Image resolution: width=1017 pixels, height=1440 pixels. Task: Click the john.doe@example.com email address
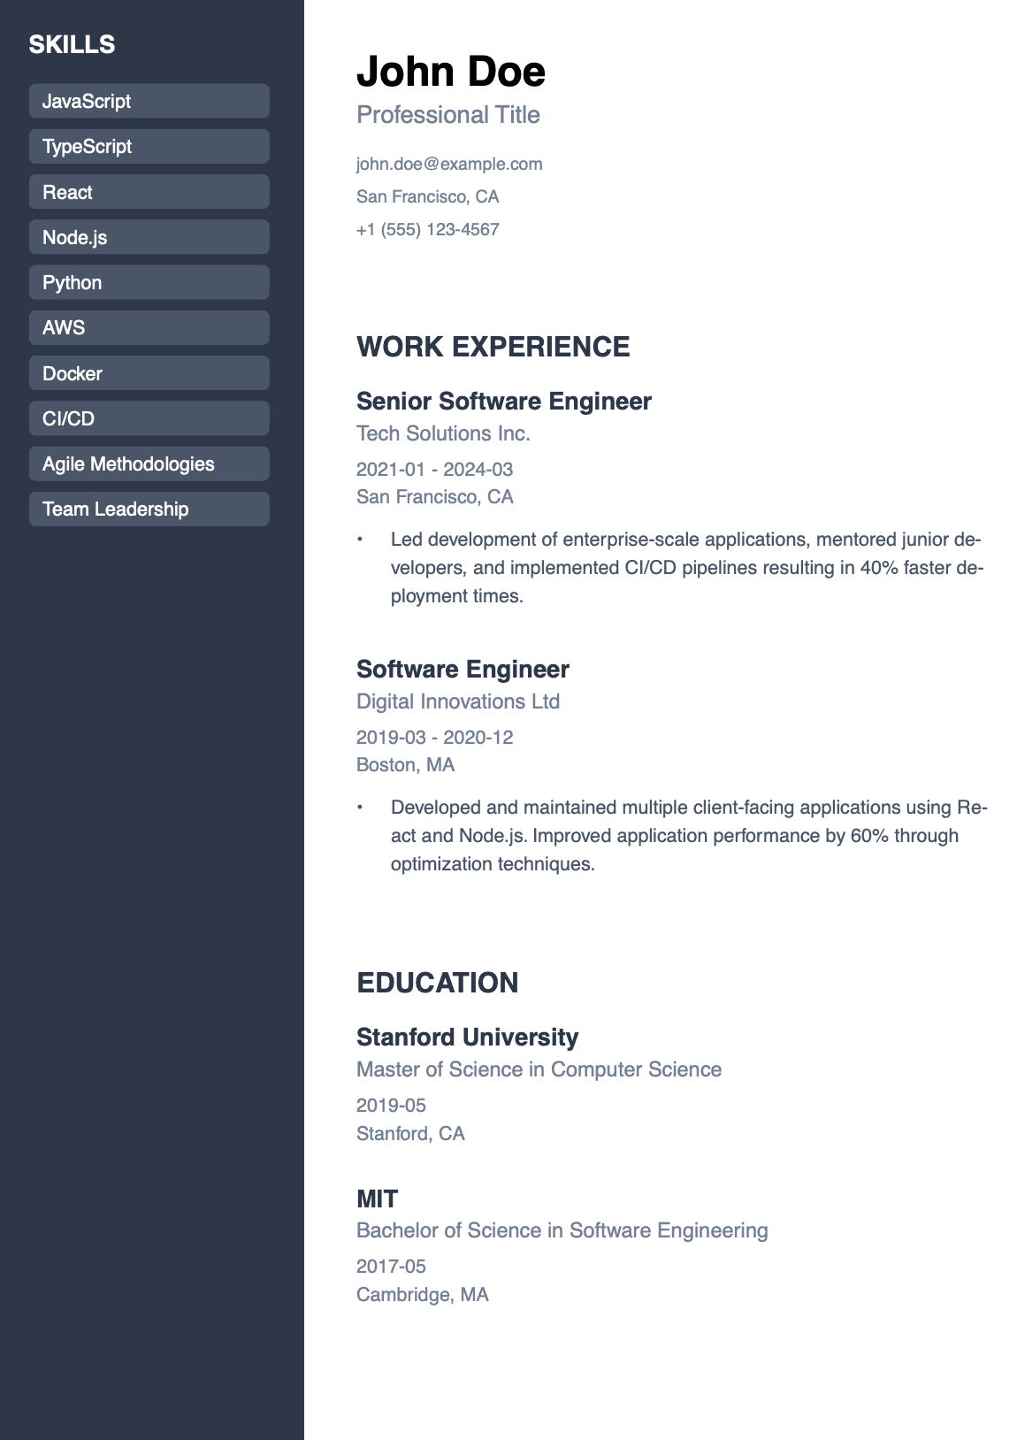[449, 164]
